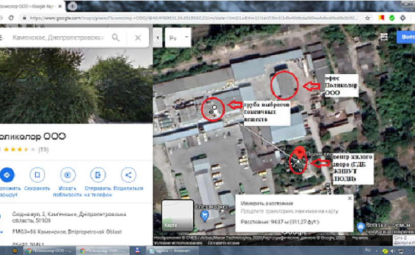415x255 pixels.
Task: Close the Поликолор ООО browser tab
Action: point(60,6)
